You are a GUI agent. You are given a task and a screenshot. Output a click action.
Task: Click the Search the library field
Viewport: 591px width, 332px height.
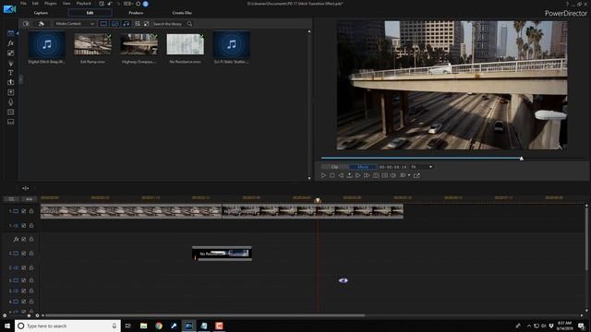(169, 24)
